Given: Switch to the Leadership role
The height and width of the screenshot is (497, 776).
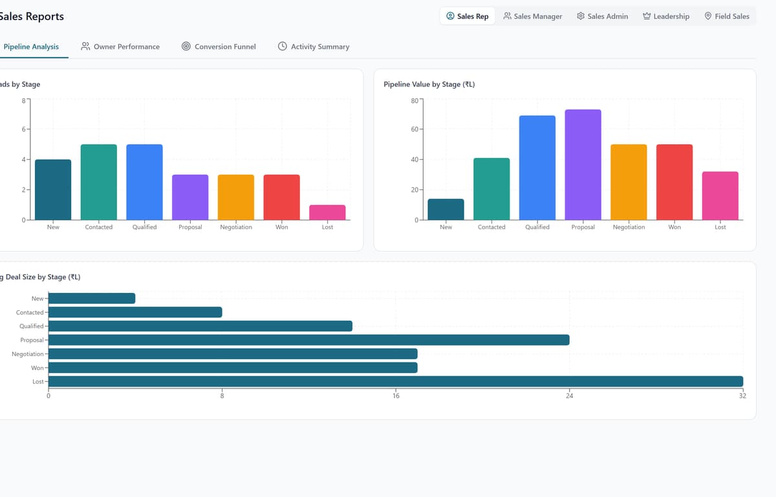Looking at the screenshot, I should (x=666, y=16).
